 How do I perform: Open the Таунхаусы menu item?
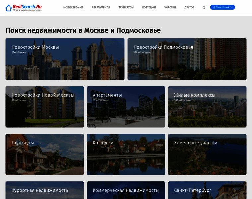[126, 7]
